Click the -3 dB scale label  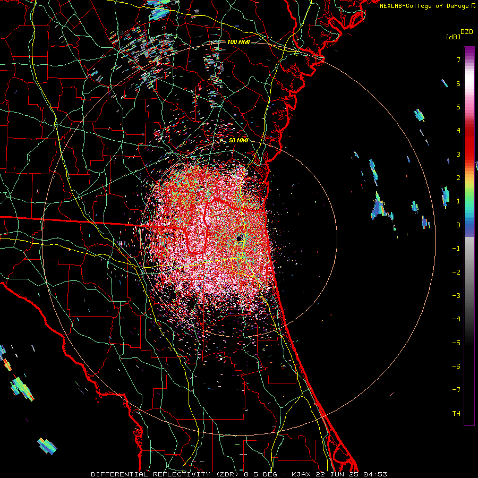point(456,296)
